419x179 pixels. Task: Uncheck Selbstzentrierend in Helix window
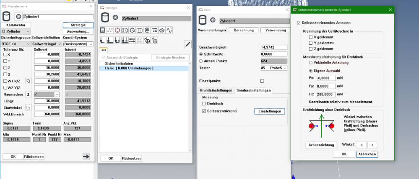pos(204,111)
